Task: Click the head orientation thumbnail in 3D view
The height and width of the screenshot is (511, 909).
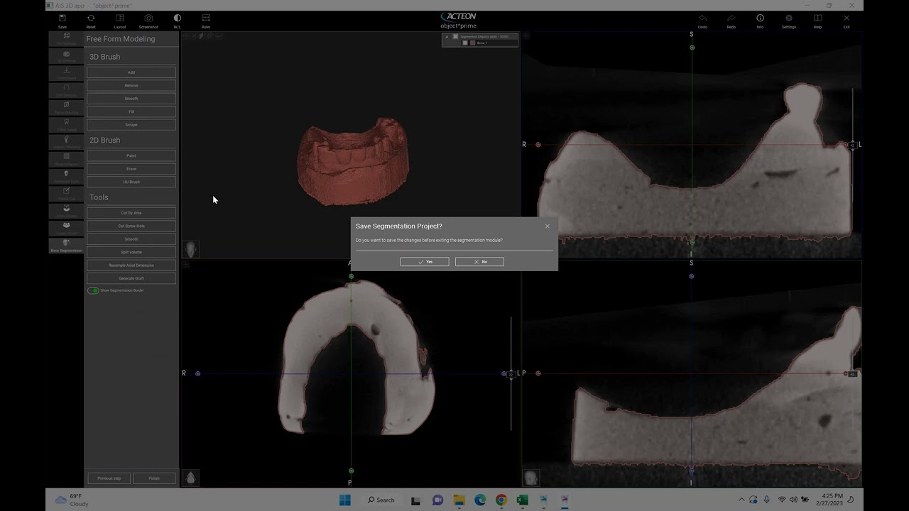Action: pos(190,249)
